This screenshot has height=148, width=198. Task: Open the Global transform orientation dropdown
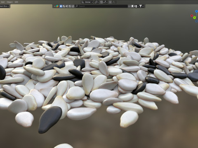pyautogui.click(x=87, y=2)
